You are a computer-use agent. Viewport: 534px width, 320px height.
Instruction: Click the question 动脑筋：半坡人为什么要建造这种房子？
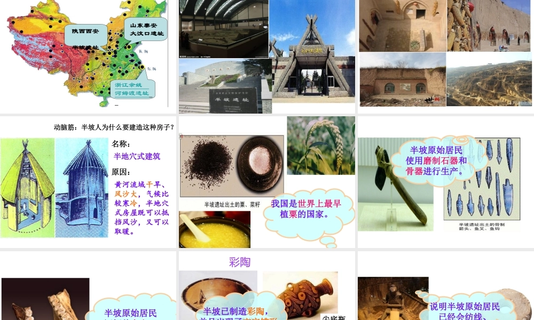114,127
